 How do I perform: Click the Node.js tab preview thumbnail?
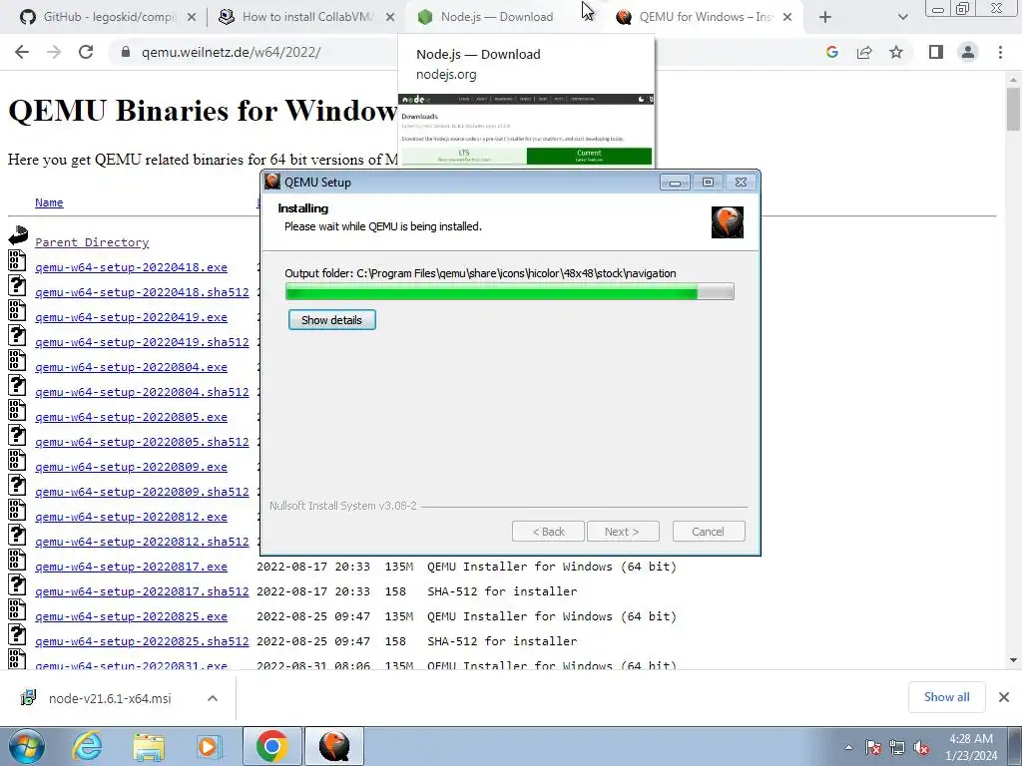coord(526,130)
